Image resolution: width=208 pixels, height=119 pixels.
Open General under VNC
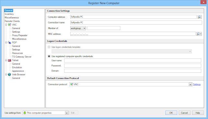(x=16, y=28)
